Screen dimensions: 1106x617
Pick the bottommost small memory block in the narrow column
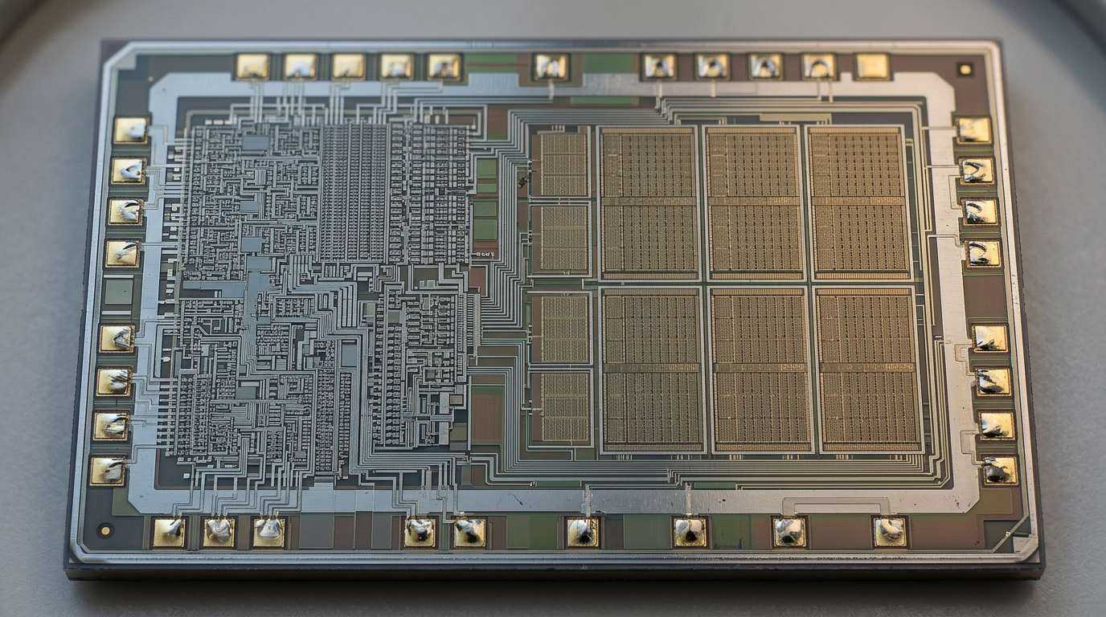pyautogui.click(x=563, y=407)
